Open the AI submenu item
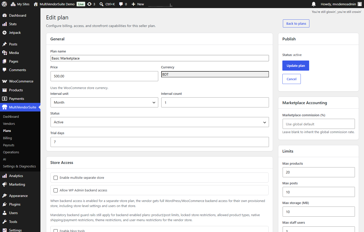Screen dimensions: 364x232 5,159
